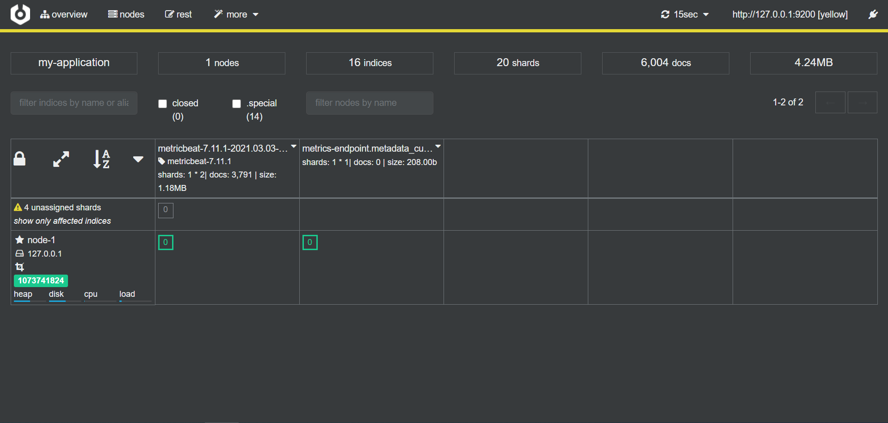Image resolution: width=888 pixels, height=423 pixels.
Task: Click the warning triangle for unassigned shards
Action: point(18,208)
